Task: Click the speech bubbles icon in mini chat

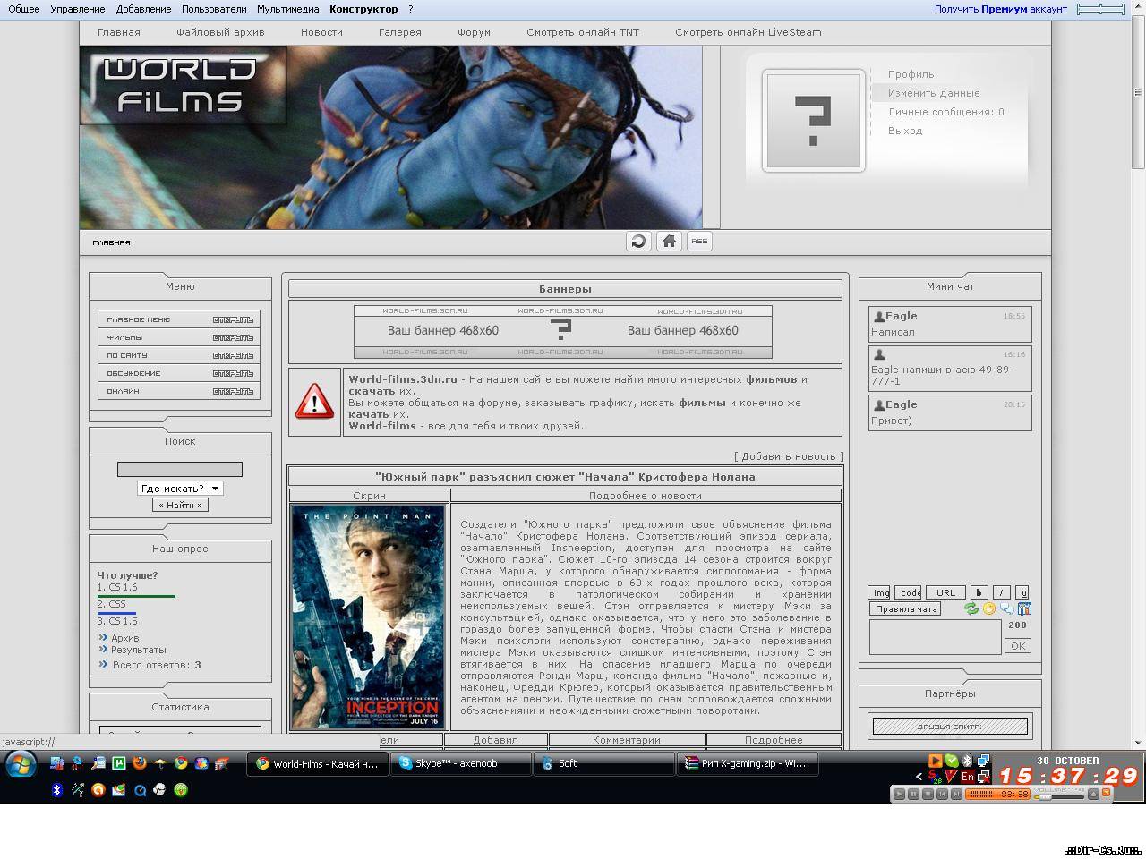Action: pos(1007,608)
